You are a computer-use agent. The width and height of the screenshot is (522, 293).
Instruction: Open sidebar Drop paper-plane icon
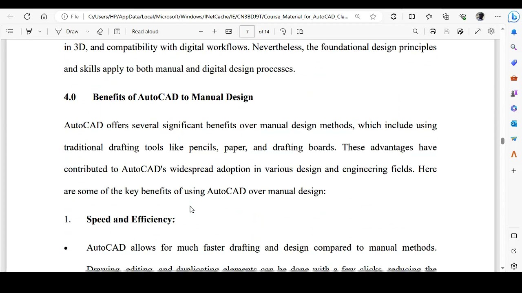coord(514,139)
